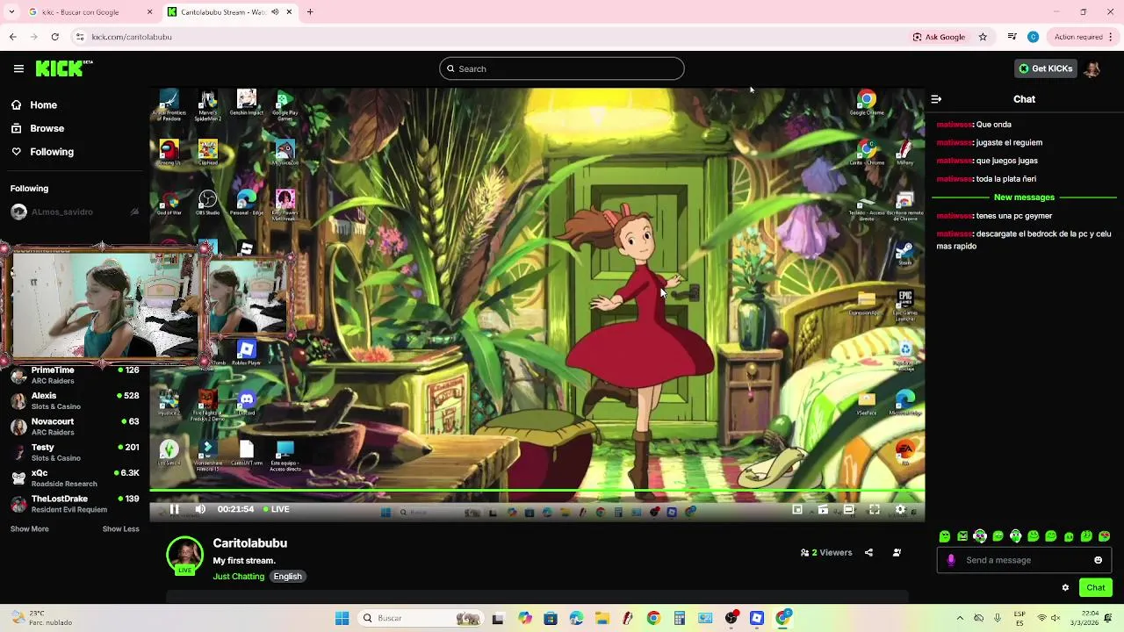Mute audio on the Caritolabubu browser tab
Image resolution: width=1124 pixels, height=632 pixels.
tap(275, 12)
